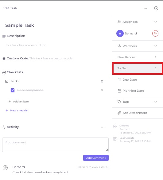
Task: Click the New checklist link
Action: (x=19, y=110)
